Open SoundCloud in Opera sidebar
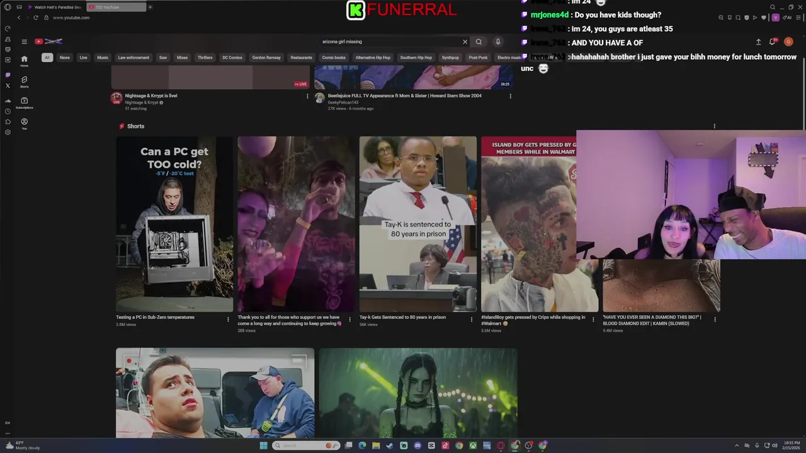Image resolution: width=806 pixels, height=453 pixels. 8,101
